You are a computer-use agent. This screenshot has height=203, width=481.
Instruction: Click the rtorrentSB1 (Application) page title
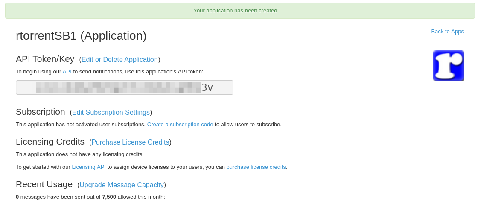point(81,35)
